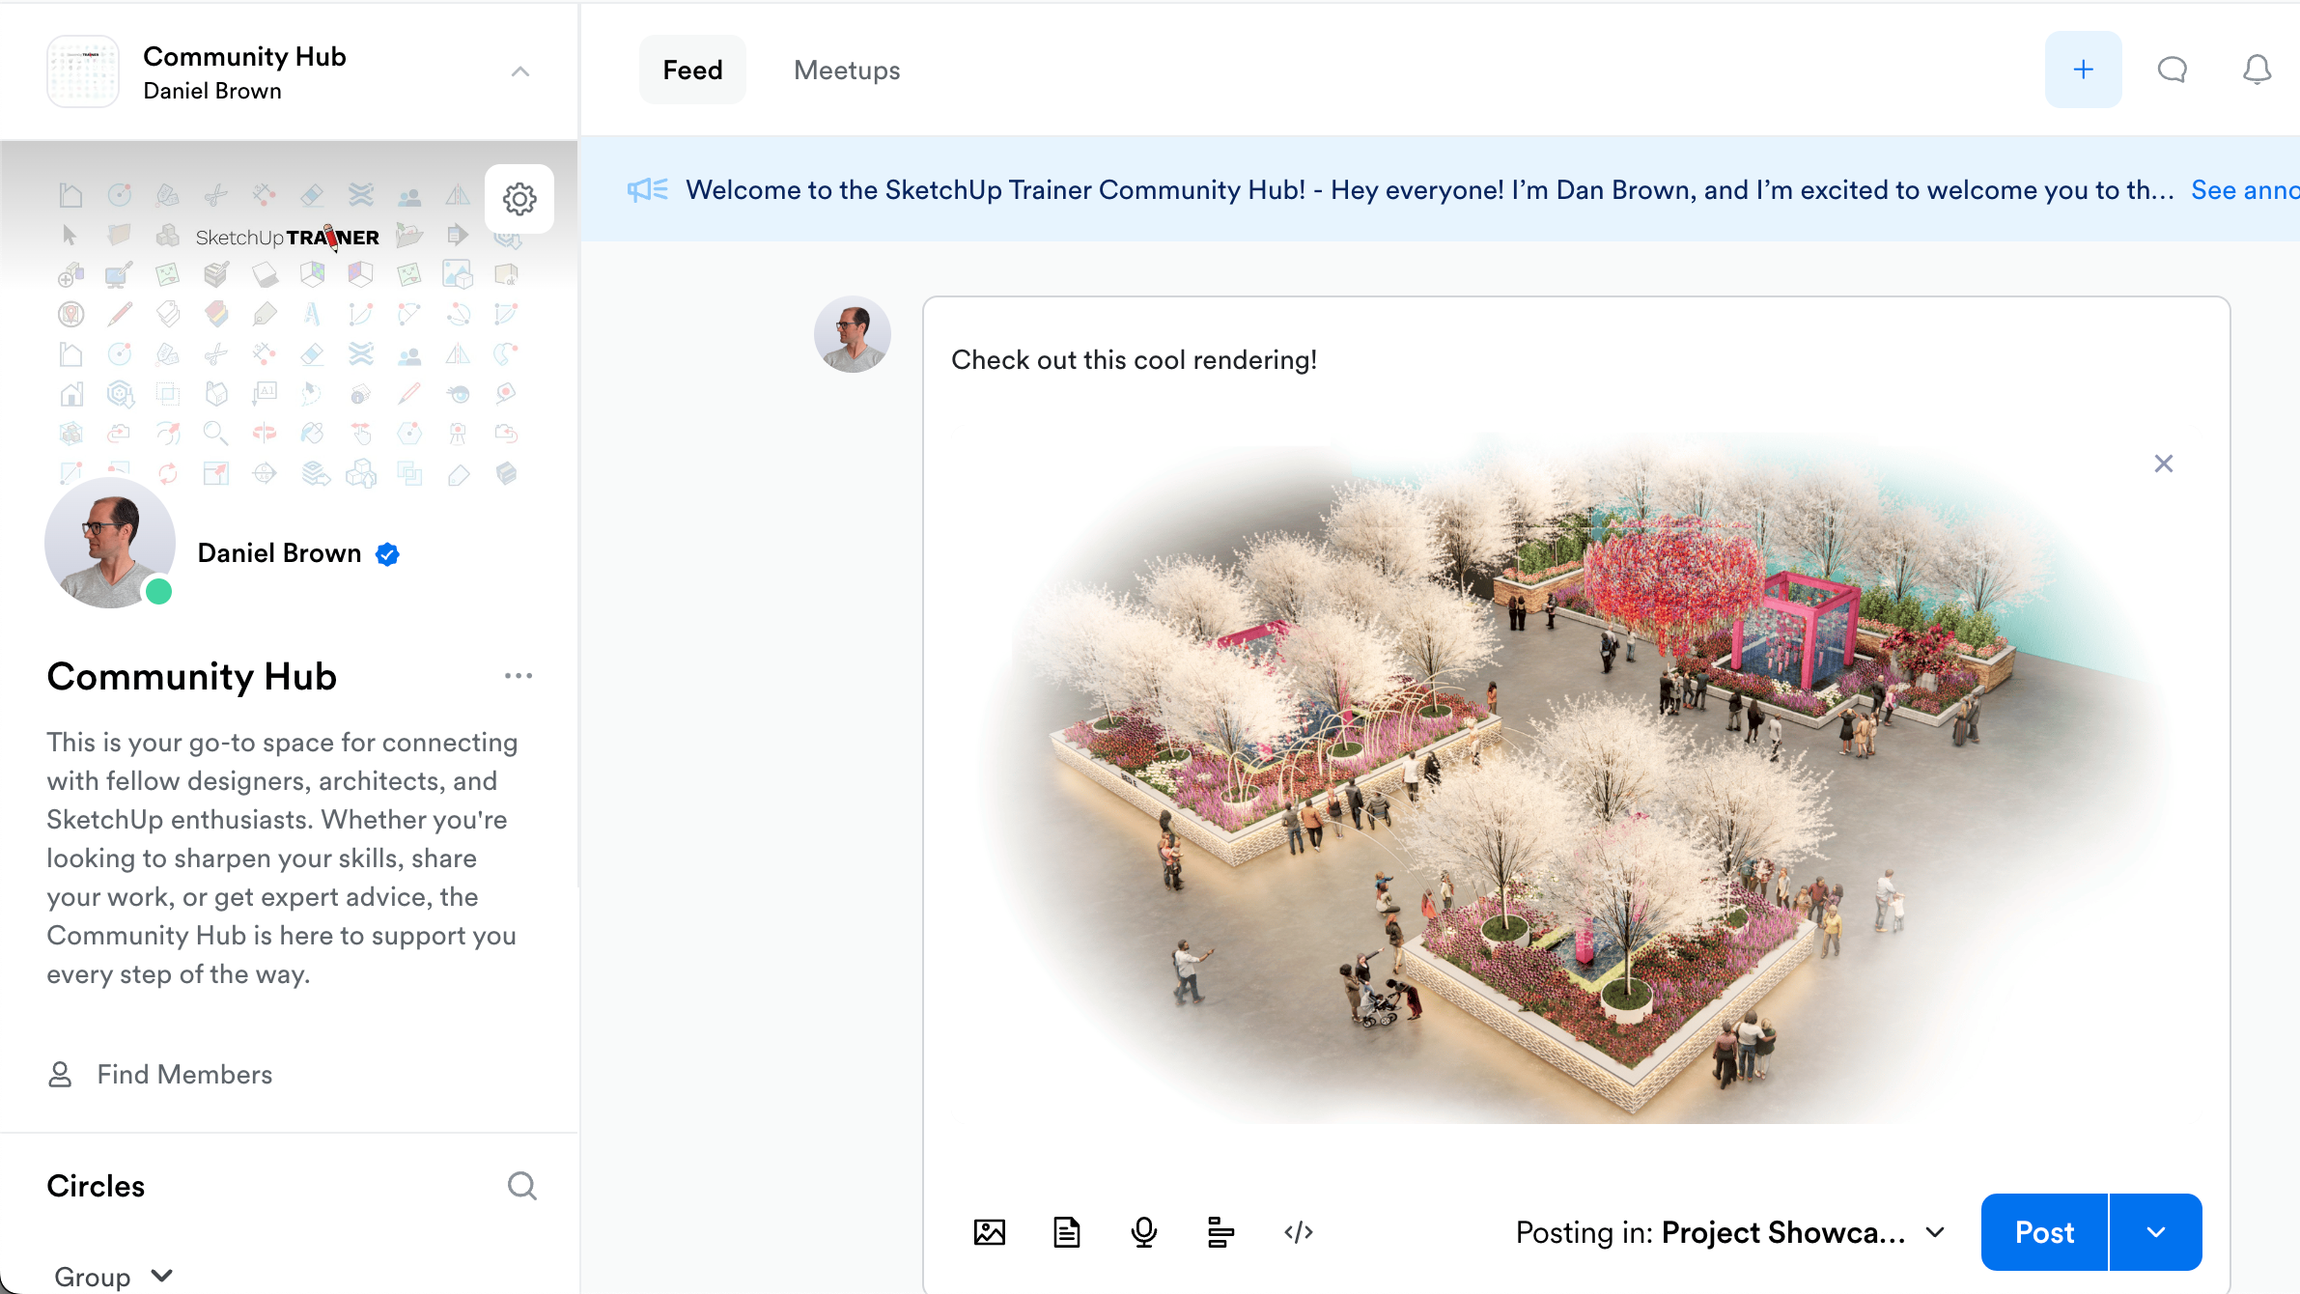Switch to the Meetups tab
Viewport: 2300px width, 1294px height.
click(x=847, y=70)
